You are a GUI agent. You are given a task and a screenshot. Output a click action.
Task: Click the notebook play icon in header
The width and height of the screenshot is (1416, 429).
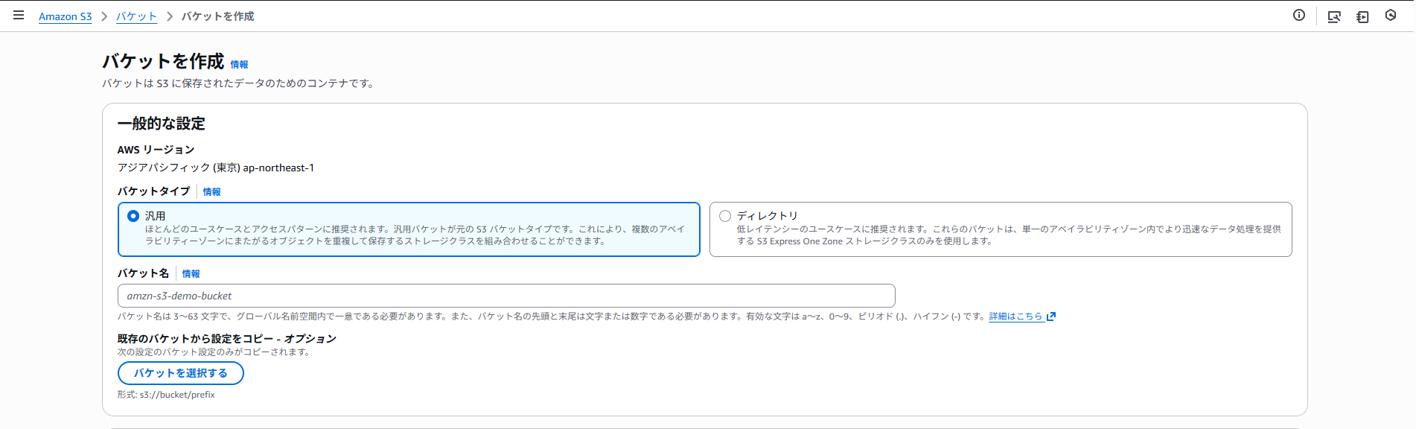(1362, 16)
